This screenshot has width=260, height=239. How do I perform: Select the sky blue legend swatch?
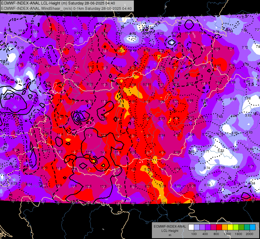pos(253,227)
